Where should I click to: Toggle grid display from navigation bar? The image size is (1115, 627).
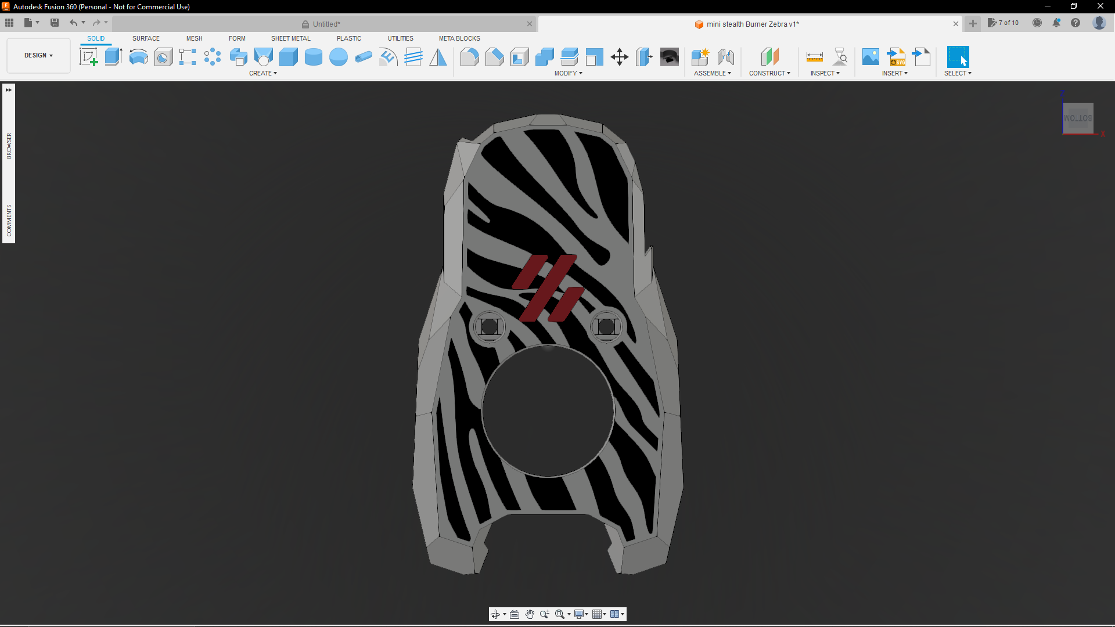click(598, 614)
